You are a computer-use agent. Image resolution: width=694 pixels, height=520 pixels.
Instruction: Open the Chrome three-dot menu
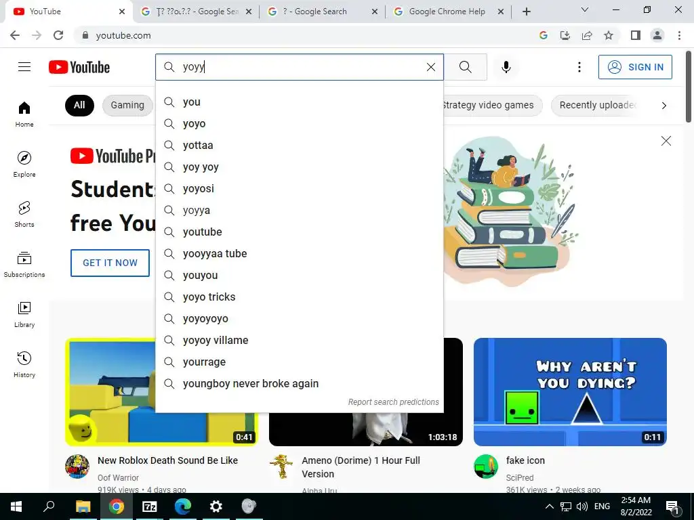click(x=679, y=35)
